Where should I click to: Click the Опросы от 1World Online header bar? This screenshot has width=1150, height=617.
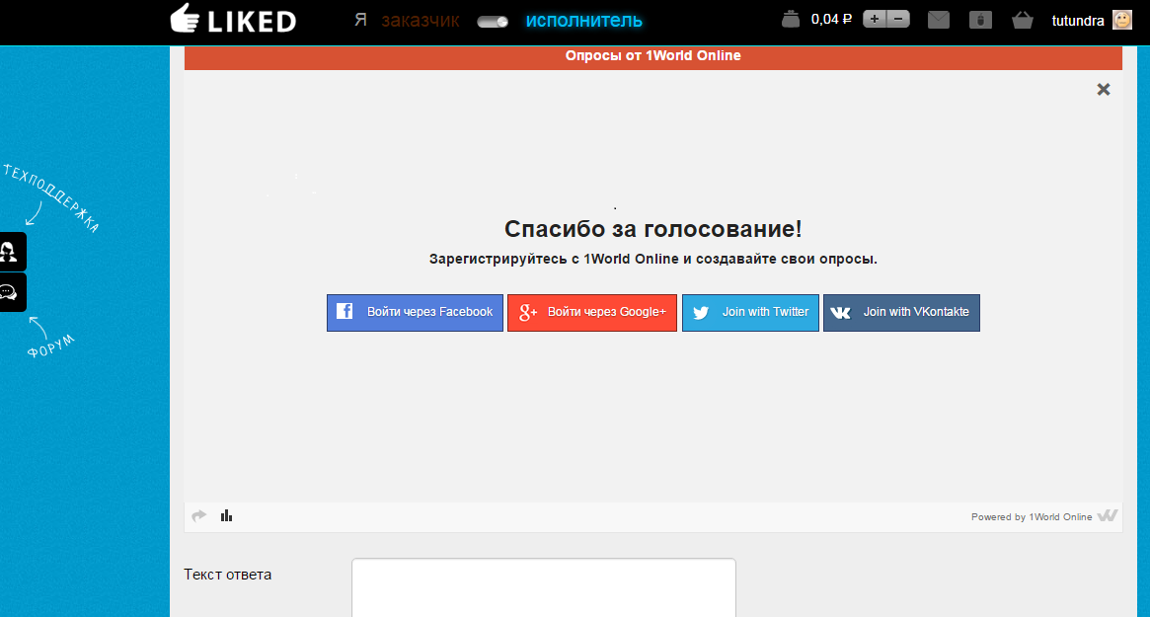click(652, 56)
